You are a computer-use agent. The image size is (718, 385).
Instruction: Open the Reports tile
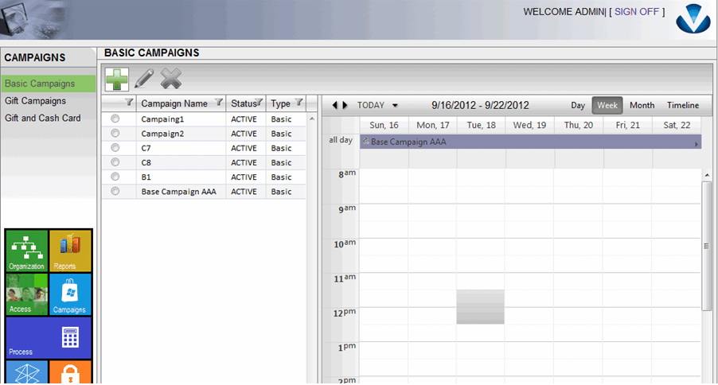point(70,251)
